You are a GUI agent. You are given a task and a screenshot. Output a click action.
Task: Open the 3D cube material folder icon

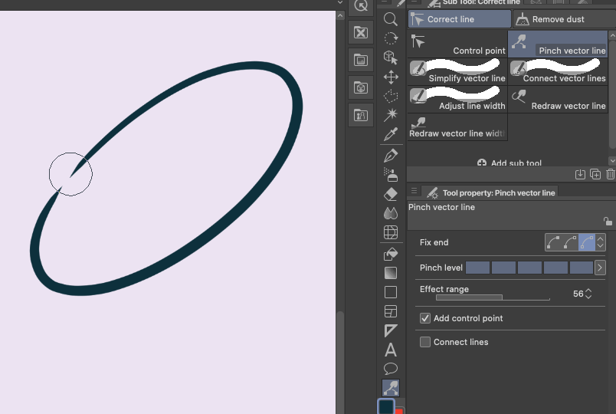(361, 87)
